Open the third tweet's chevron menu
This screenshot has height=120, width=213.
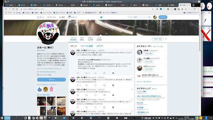point(132,90)
